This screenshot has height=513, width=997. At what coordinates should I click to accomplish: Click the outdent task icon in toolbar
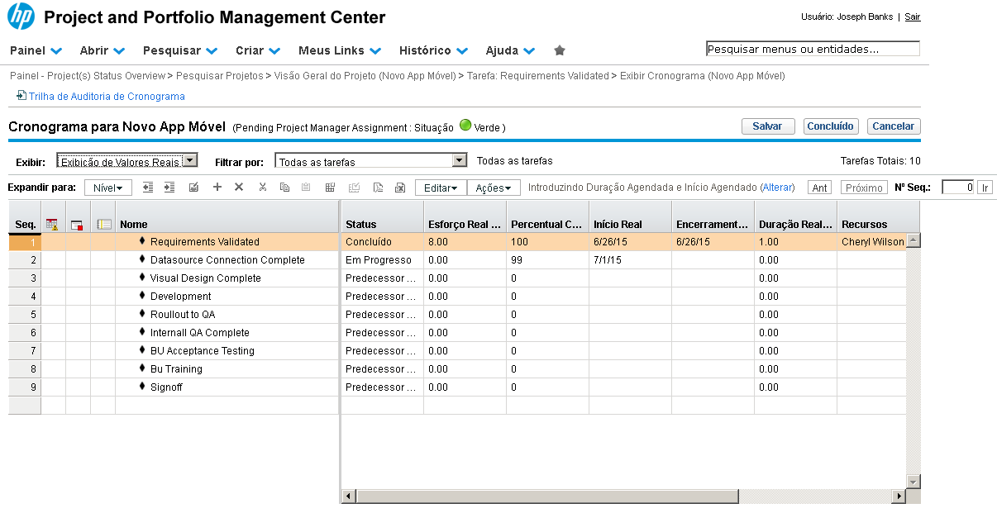[149, 188]
